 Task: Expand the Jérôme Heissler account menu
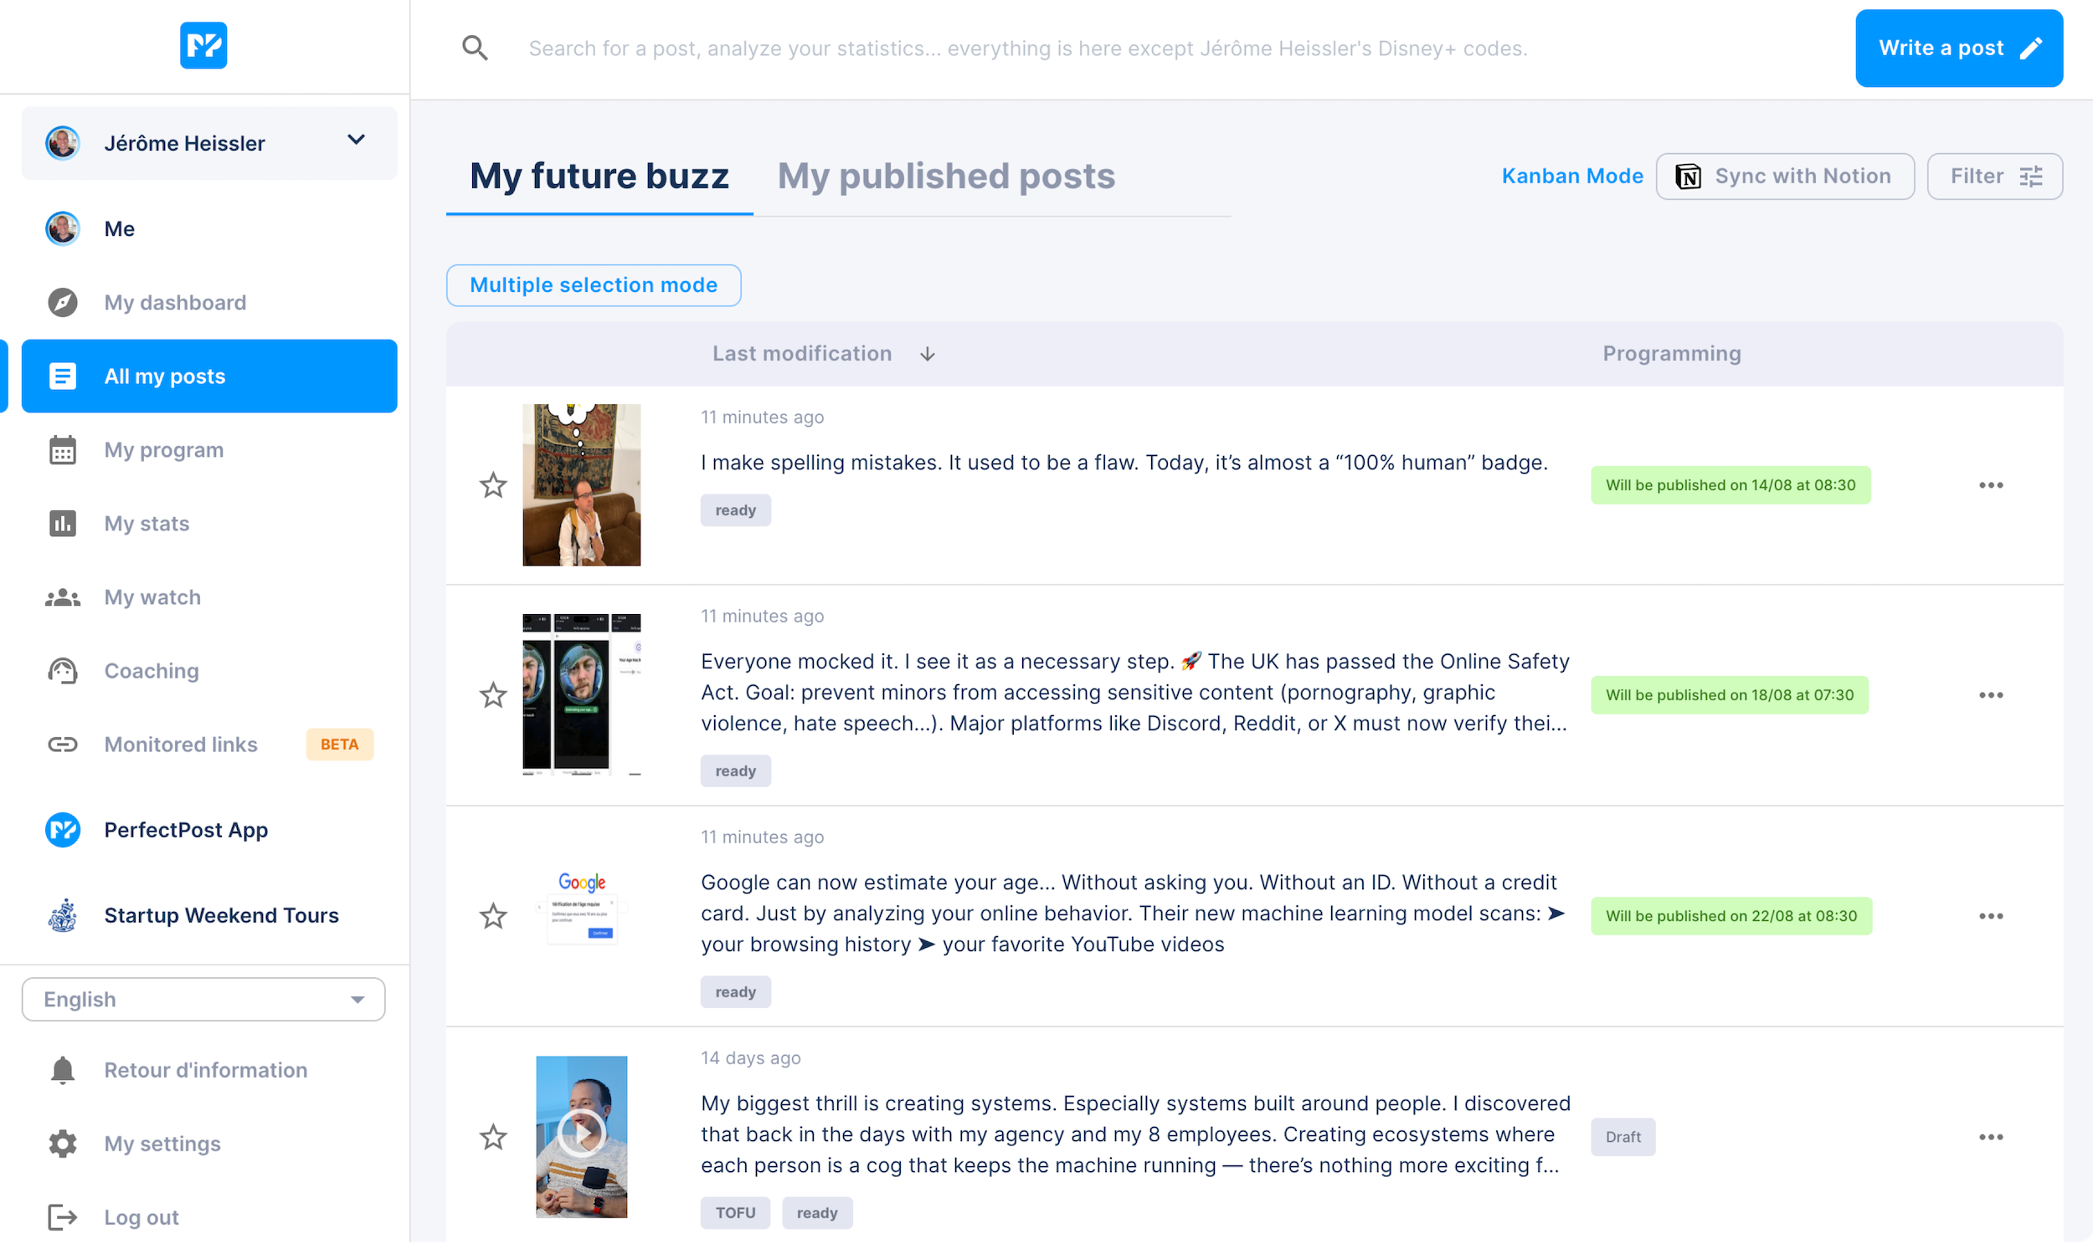[357, 141]
